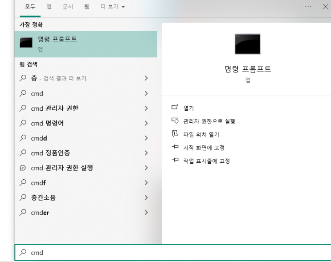331x262 pixels.
Task: Choose 시작 화면에 고정
Action: [x=204, y=148]
